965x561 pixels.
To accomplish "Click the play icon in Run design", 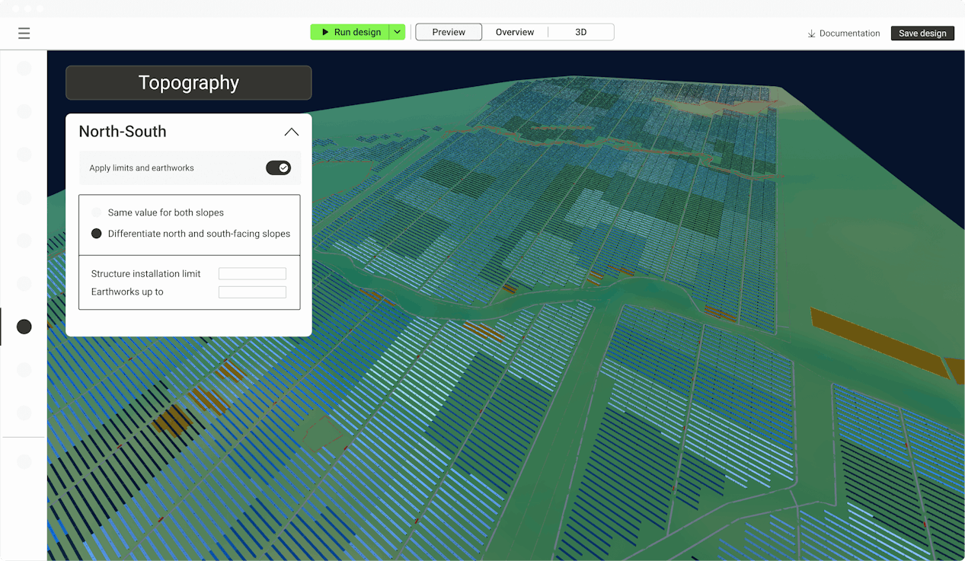I will coord(325,32).
